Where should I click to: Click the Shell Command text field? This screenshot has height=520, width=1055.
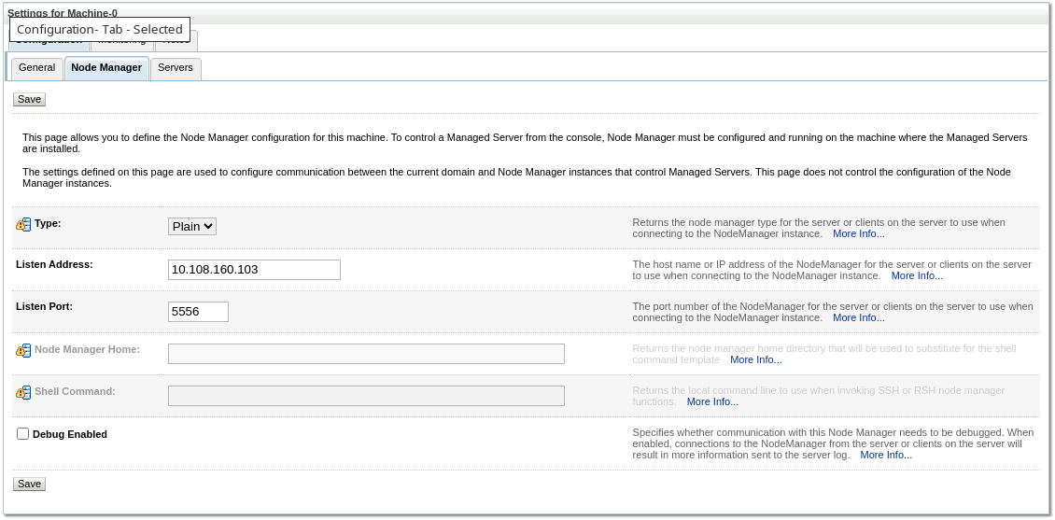click(x=366, y=396)
